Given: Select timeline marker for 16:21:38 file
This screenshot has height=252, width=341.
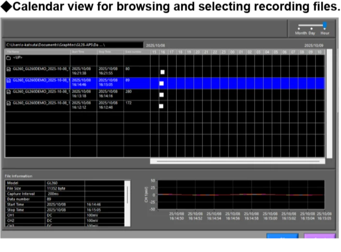Looking at the screenshot, I should tap(163, 72).
